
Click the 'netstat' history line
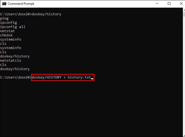click(x=7, y=31)
